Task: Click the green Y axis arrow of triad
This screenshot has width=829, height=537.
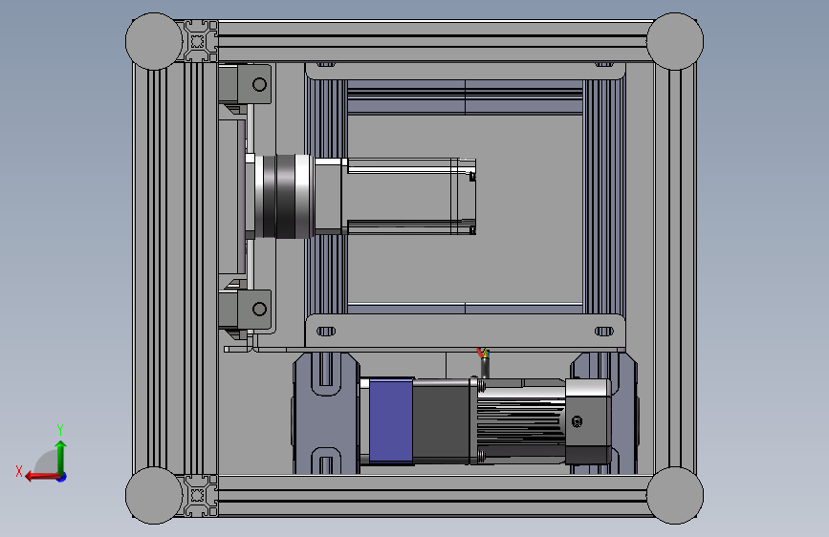Action: [x=61, y=457]
